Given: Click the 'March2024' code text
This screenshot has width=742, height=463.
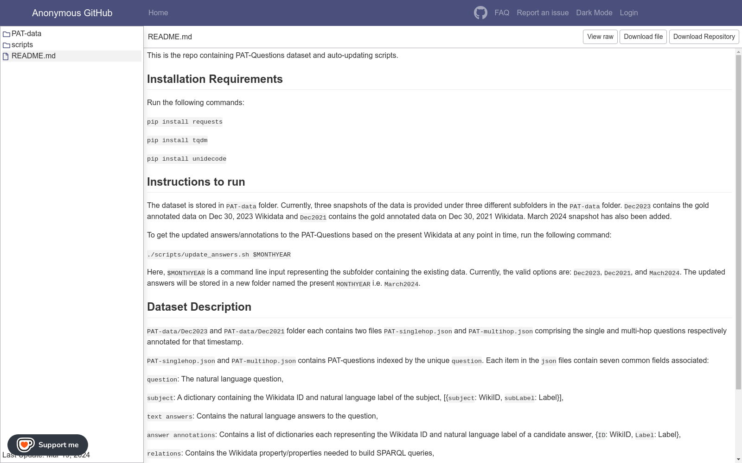Looking at the screenshot, I should [x=401, y=284].
